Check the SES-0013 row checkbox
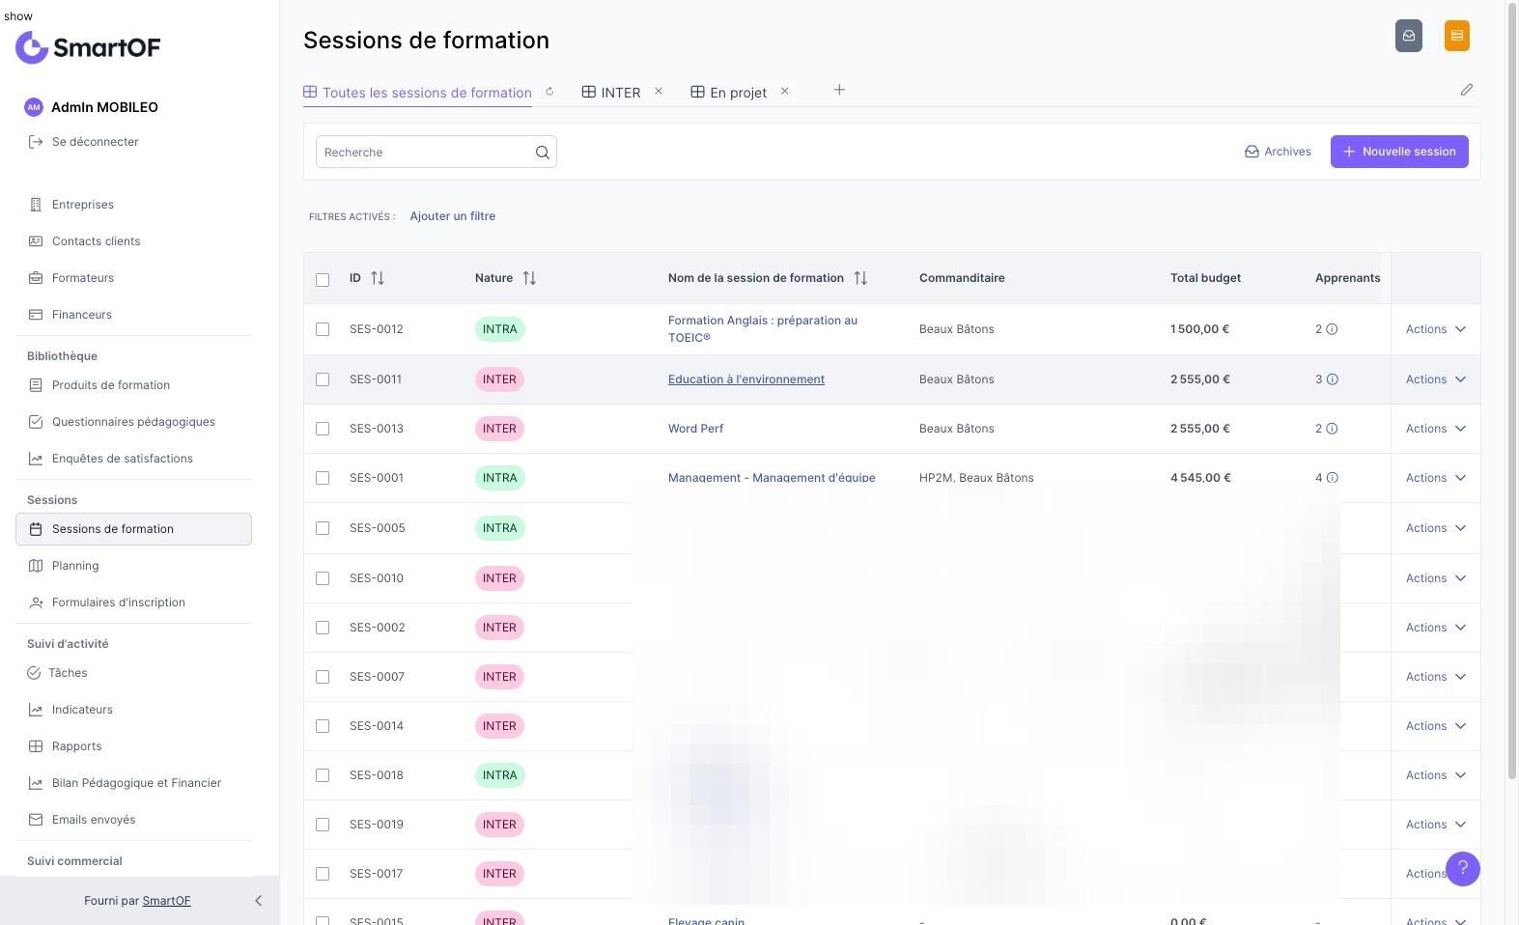This screenshot has width=1519, height=925. pyautogui.click(x=323, y=429)
